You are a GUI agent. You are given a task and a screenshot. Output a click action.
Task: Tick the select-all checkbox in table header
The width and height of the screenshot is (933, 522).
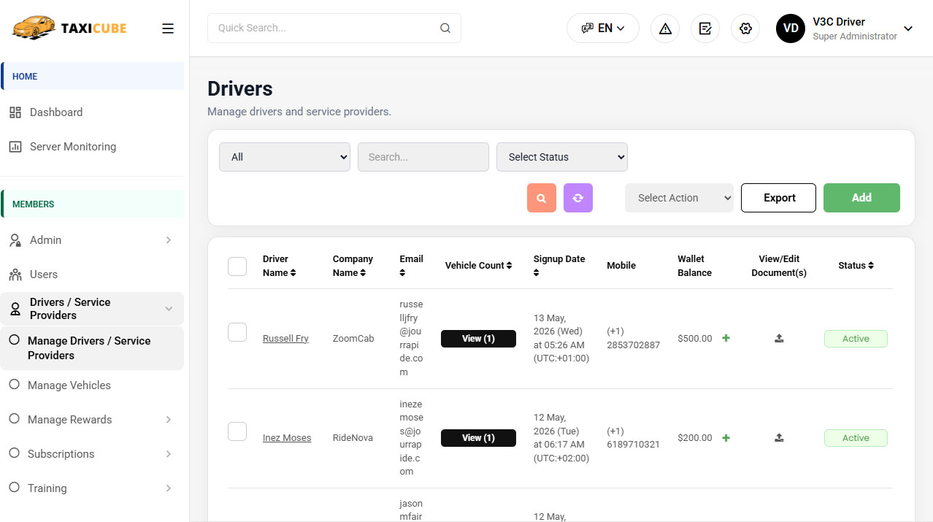[237, 266]
